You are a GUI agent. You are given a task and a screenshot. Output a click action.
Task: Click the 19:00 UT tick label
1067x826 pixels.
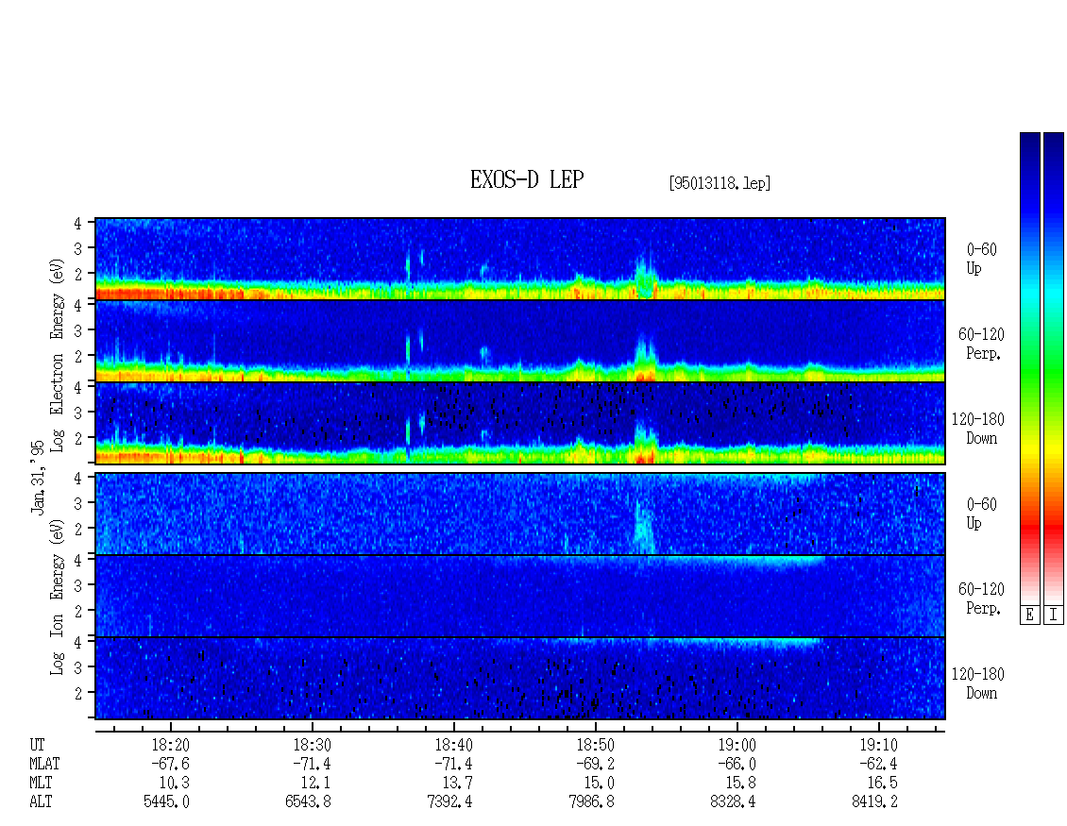[737, 745]
